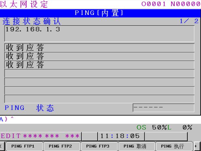Click the EDIT mode status indicator

(11, 136)
